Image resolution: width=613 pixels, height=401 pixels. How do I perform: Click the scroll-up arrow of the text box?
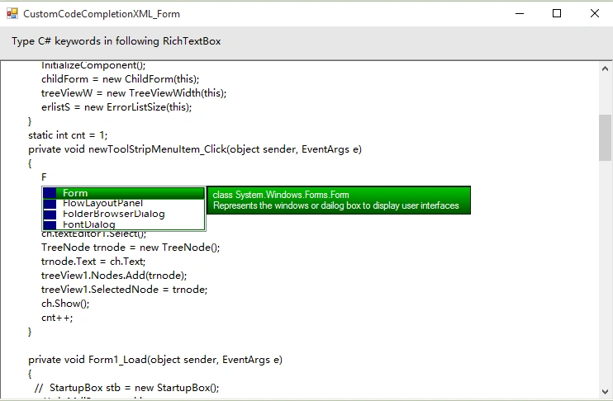[605, 68]
